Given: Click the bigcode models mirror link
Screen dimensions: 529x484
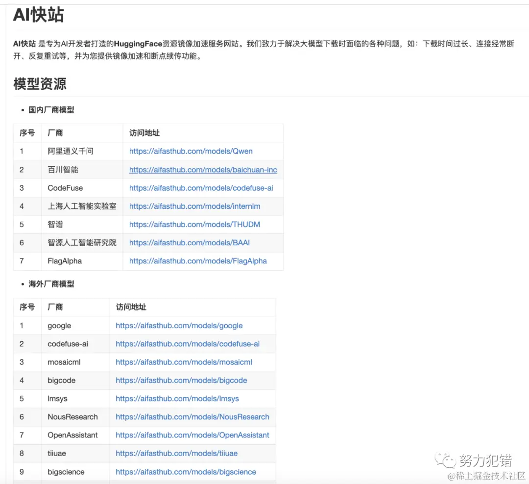Looking at the screenshot, I should point(181,380).
